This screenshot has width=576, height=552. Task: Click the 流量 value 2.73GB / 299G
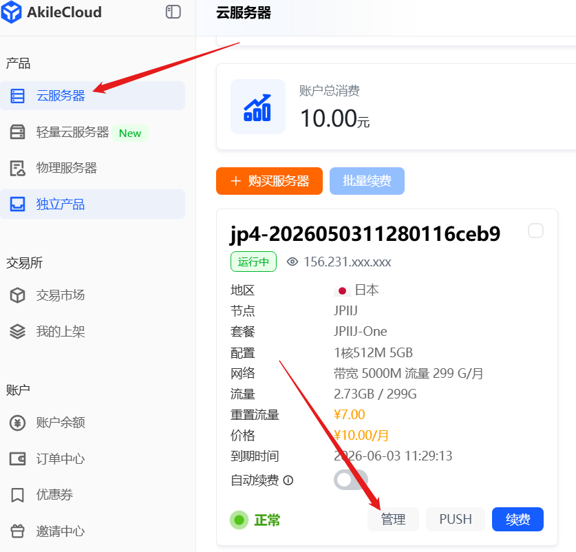(375, 394)
